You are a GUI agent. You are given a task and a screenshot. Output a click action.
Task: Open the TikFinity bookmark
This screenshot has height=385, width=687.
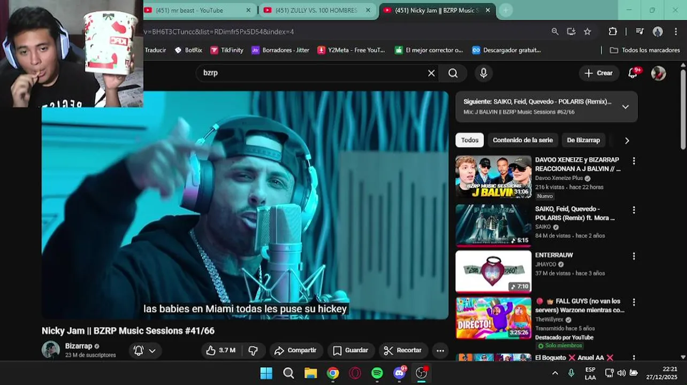pos(226,50)
